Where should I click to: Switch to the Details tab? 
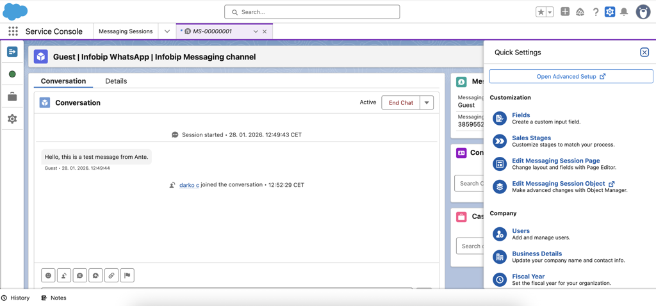point(116,81)
